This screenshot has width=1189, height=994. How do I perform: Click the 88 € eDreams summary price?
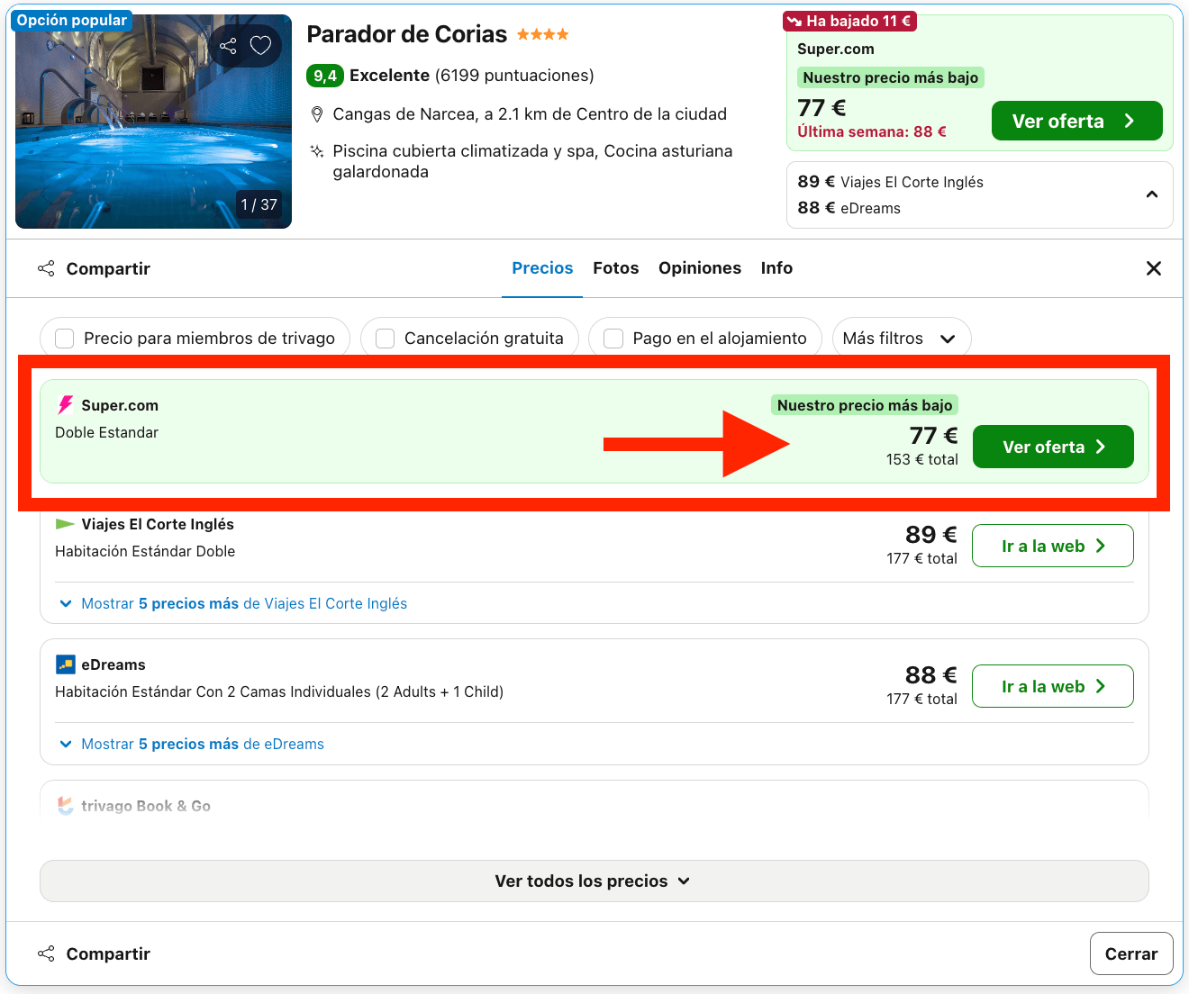[849, 208]
